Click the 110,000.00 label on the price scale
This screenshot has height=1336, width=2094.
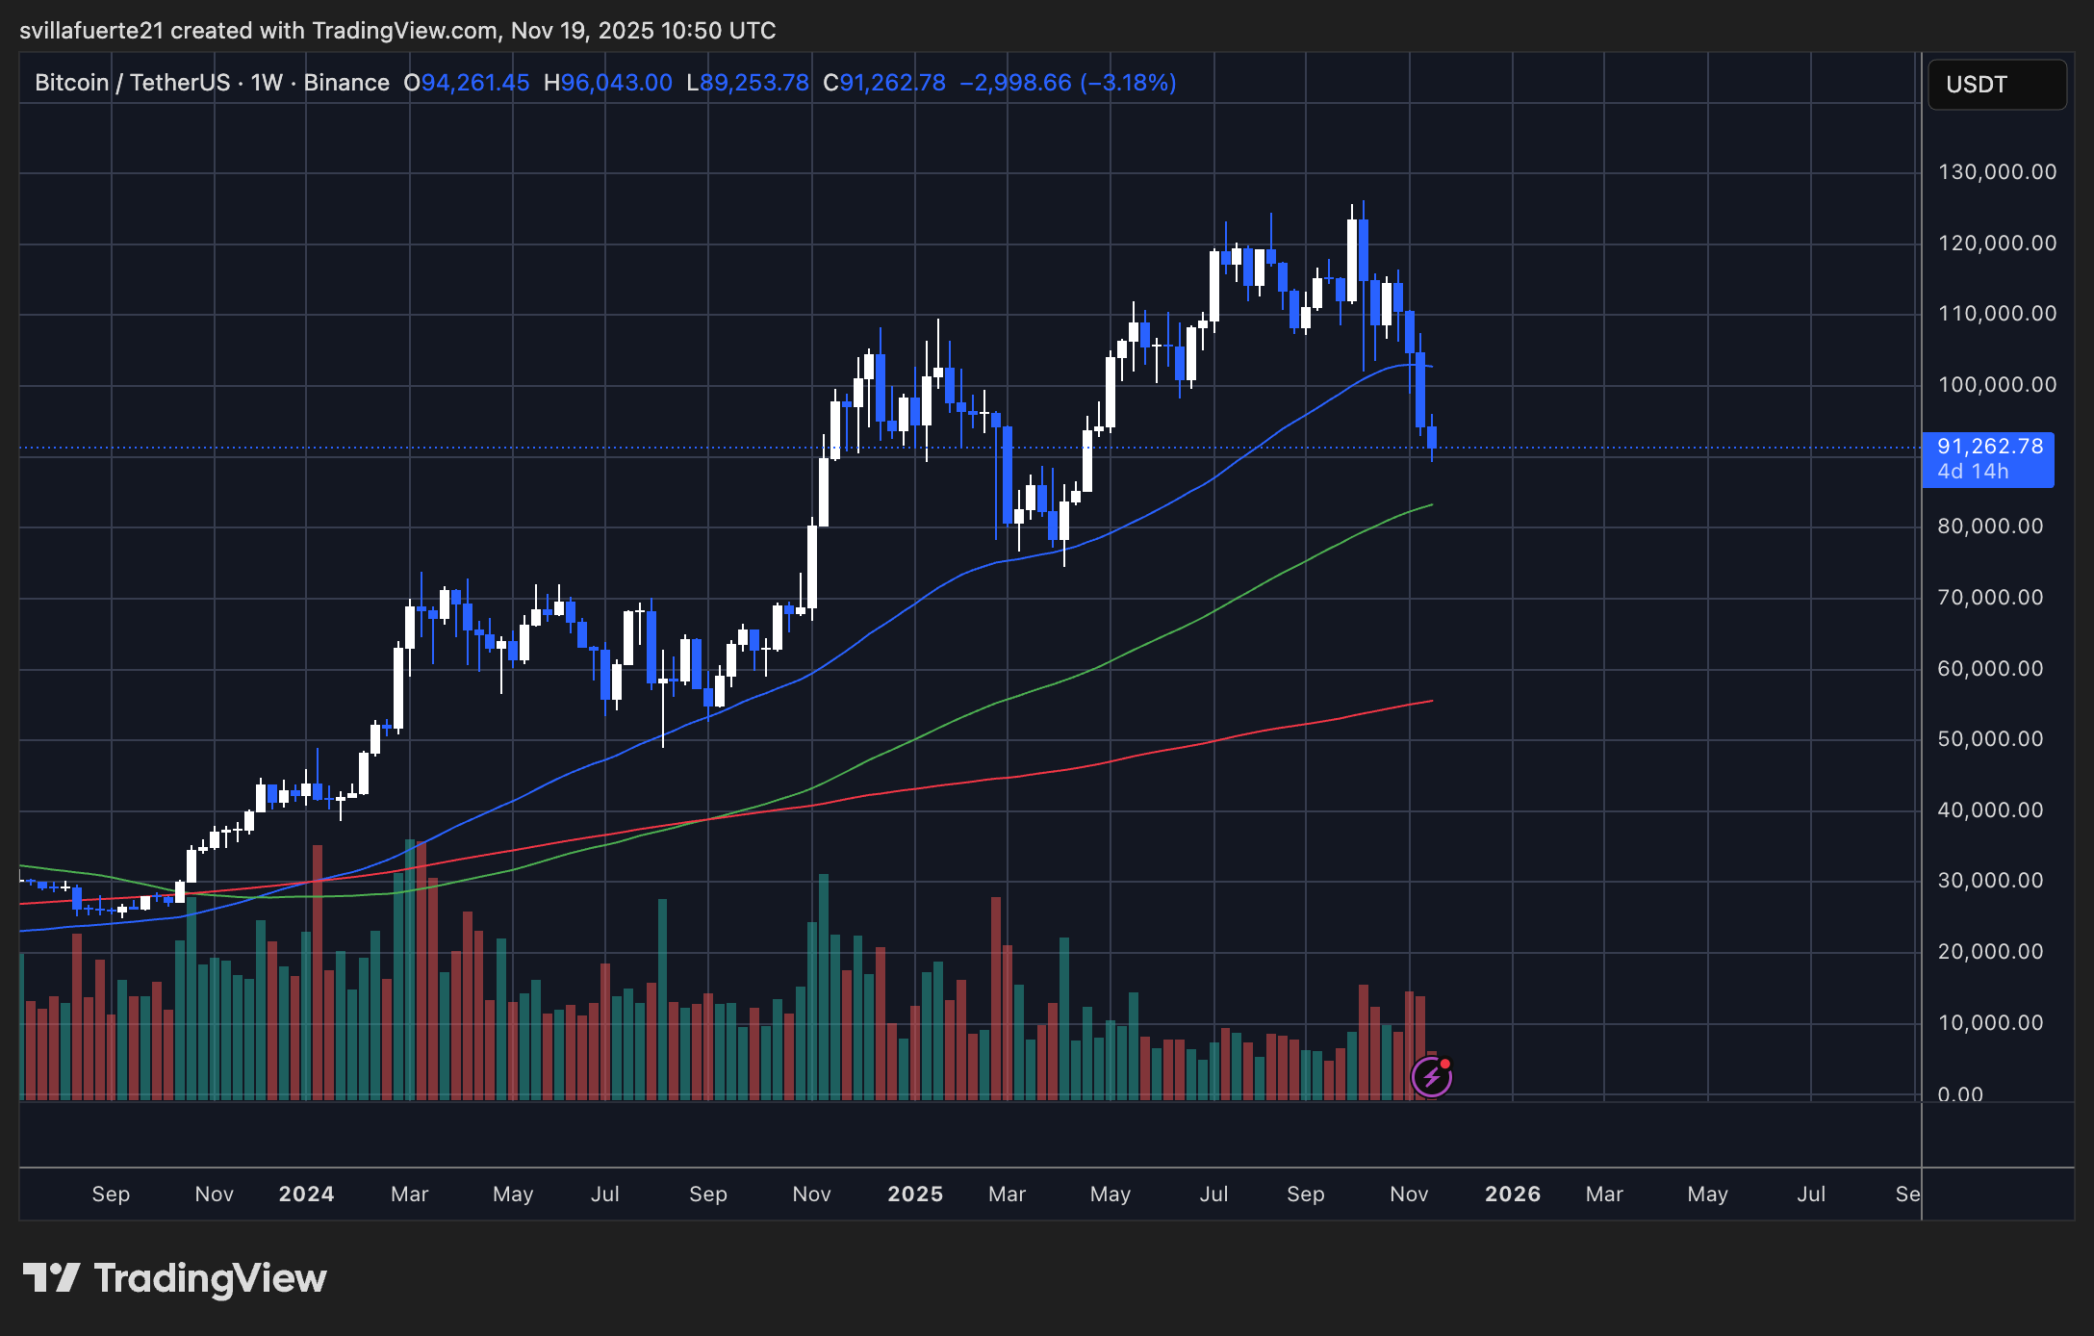(1998, 314)
